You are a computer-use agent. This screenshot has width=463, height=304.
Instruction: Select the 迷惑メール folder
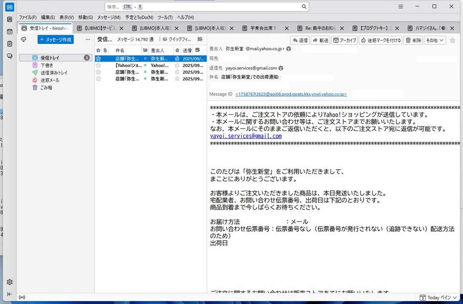click(50, 80)
